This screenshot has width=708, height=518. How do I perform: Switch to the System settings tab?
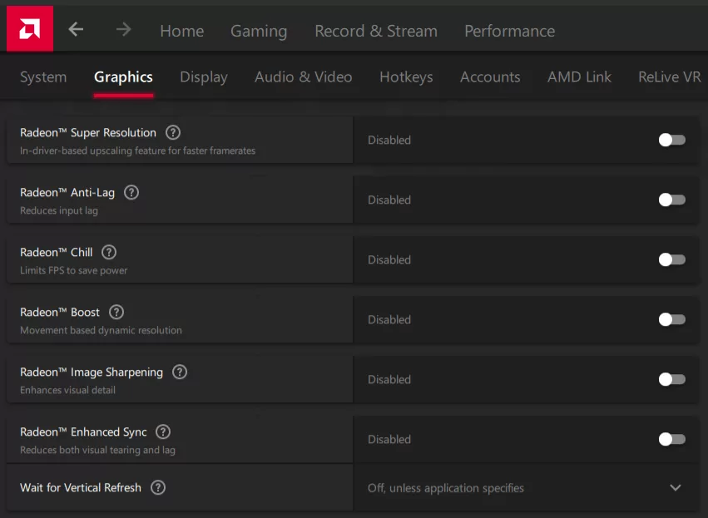point(43,77)
